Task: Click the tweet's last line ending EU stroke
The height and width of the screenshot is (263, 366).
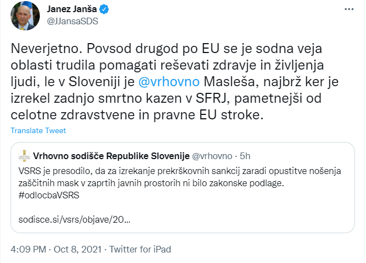Action: (133, 115)
